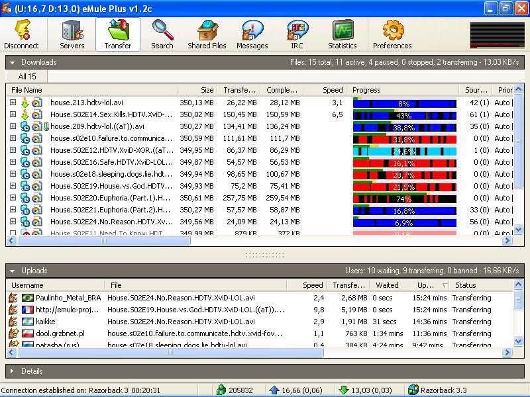530x397 pixels.
Task: Sort uploads by Username column
Action: [56, 285]
